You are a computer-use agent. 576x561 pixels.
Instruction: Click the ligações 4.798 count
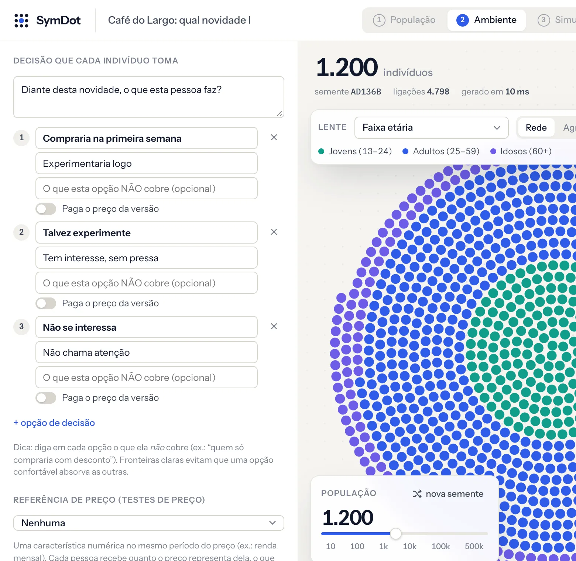click(x=421, y=92)
